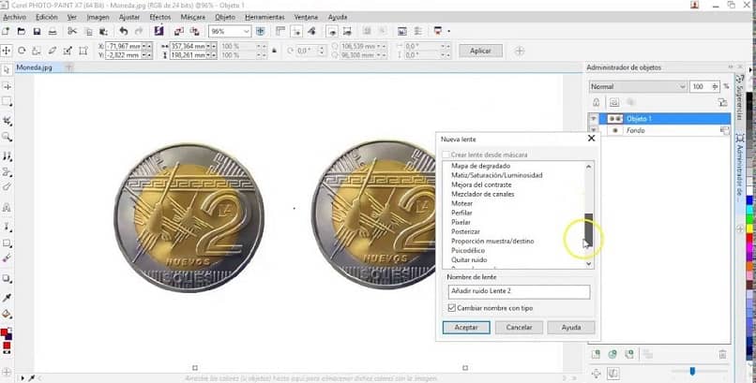
Task: Click the lens list scrollbar thumb
Action: pos(588,229)
